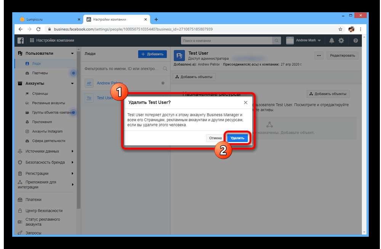The image size is (381, 249).
Task: Close the delete Test User dialog
Action: click(246, 102)
